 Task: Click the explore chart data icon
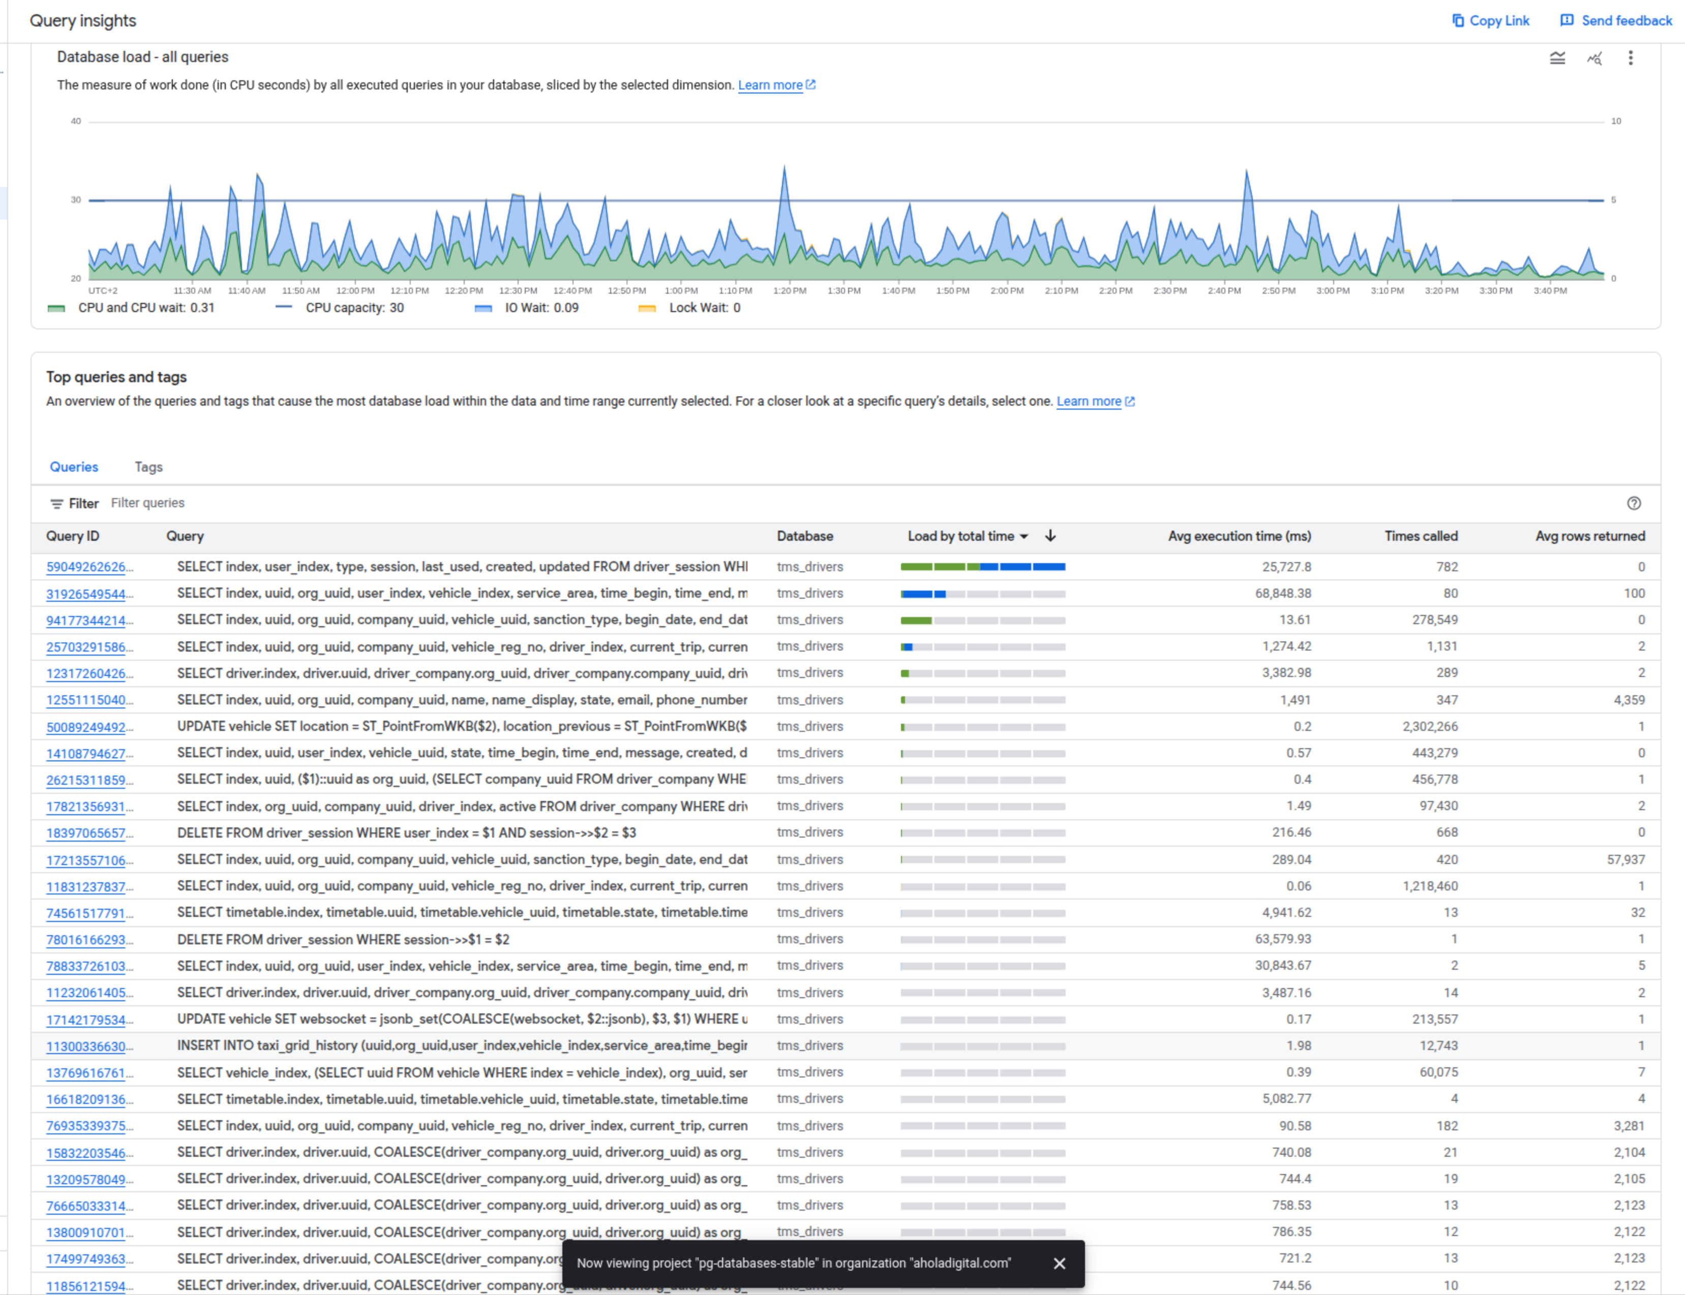coord(1594,58)
